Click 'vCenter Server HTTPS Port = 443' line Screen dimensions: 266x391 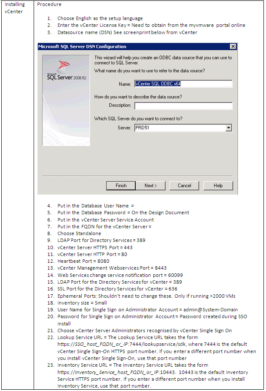(x=95, y=247)
